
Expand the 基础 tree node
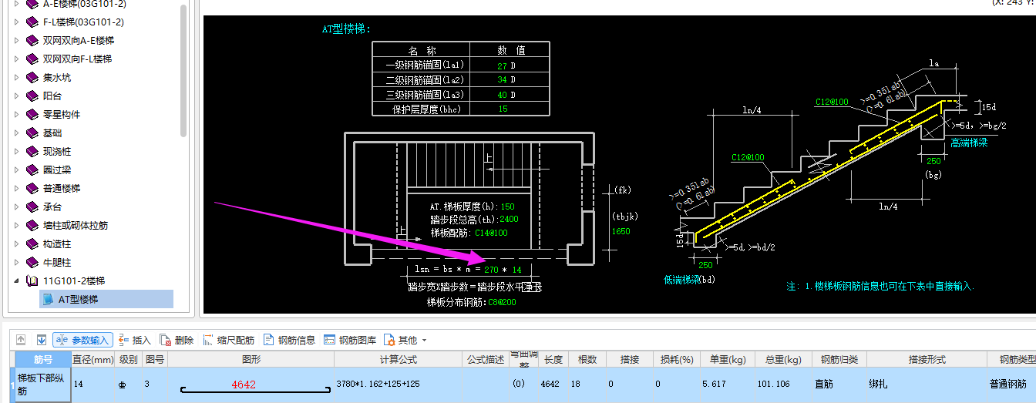[x=16, y=133]
